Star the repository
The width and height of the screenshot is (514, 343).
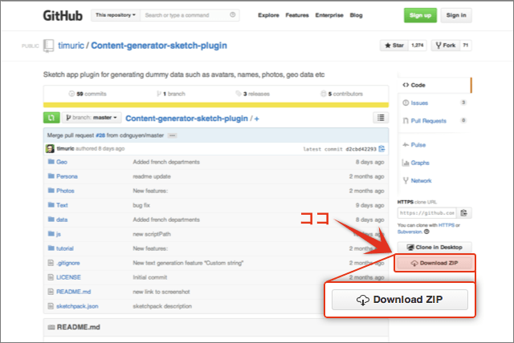coord(394,46)
